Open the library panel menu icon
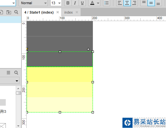 8,73
